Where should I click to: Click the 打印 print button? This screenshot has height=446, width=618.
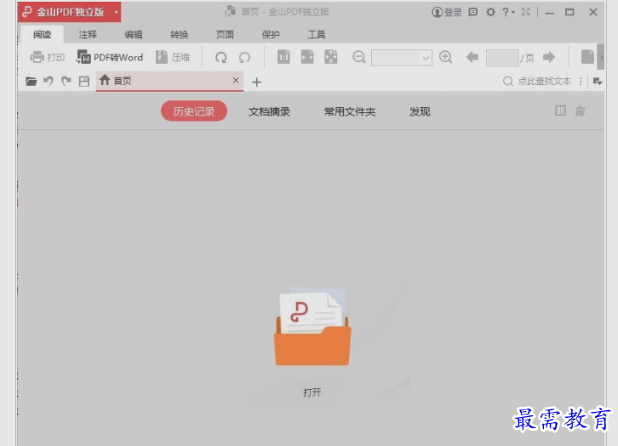pyautogui.click(x=48, y=58)
